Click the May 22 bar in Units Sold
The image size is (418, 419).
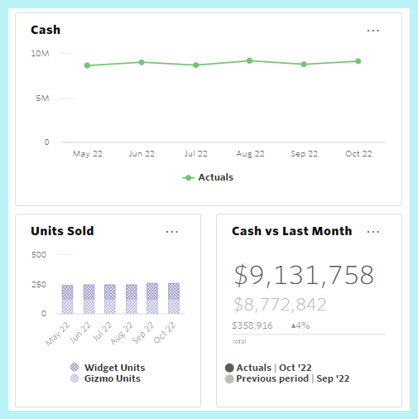point(67,299)
